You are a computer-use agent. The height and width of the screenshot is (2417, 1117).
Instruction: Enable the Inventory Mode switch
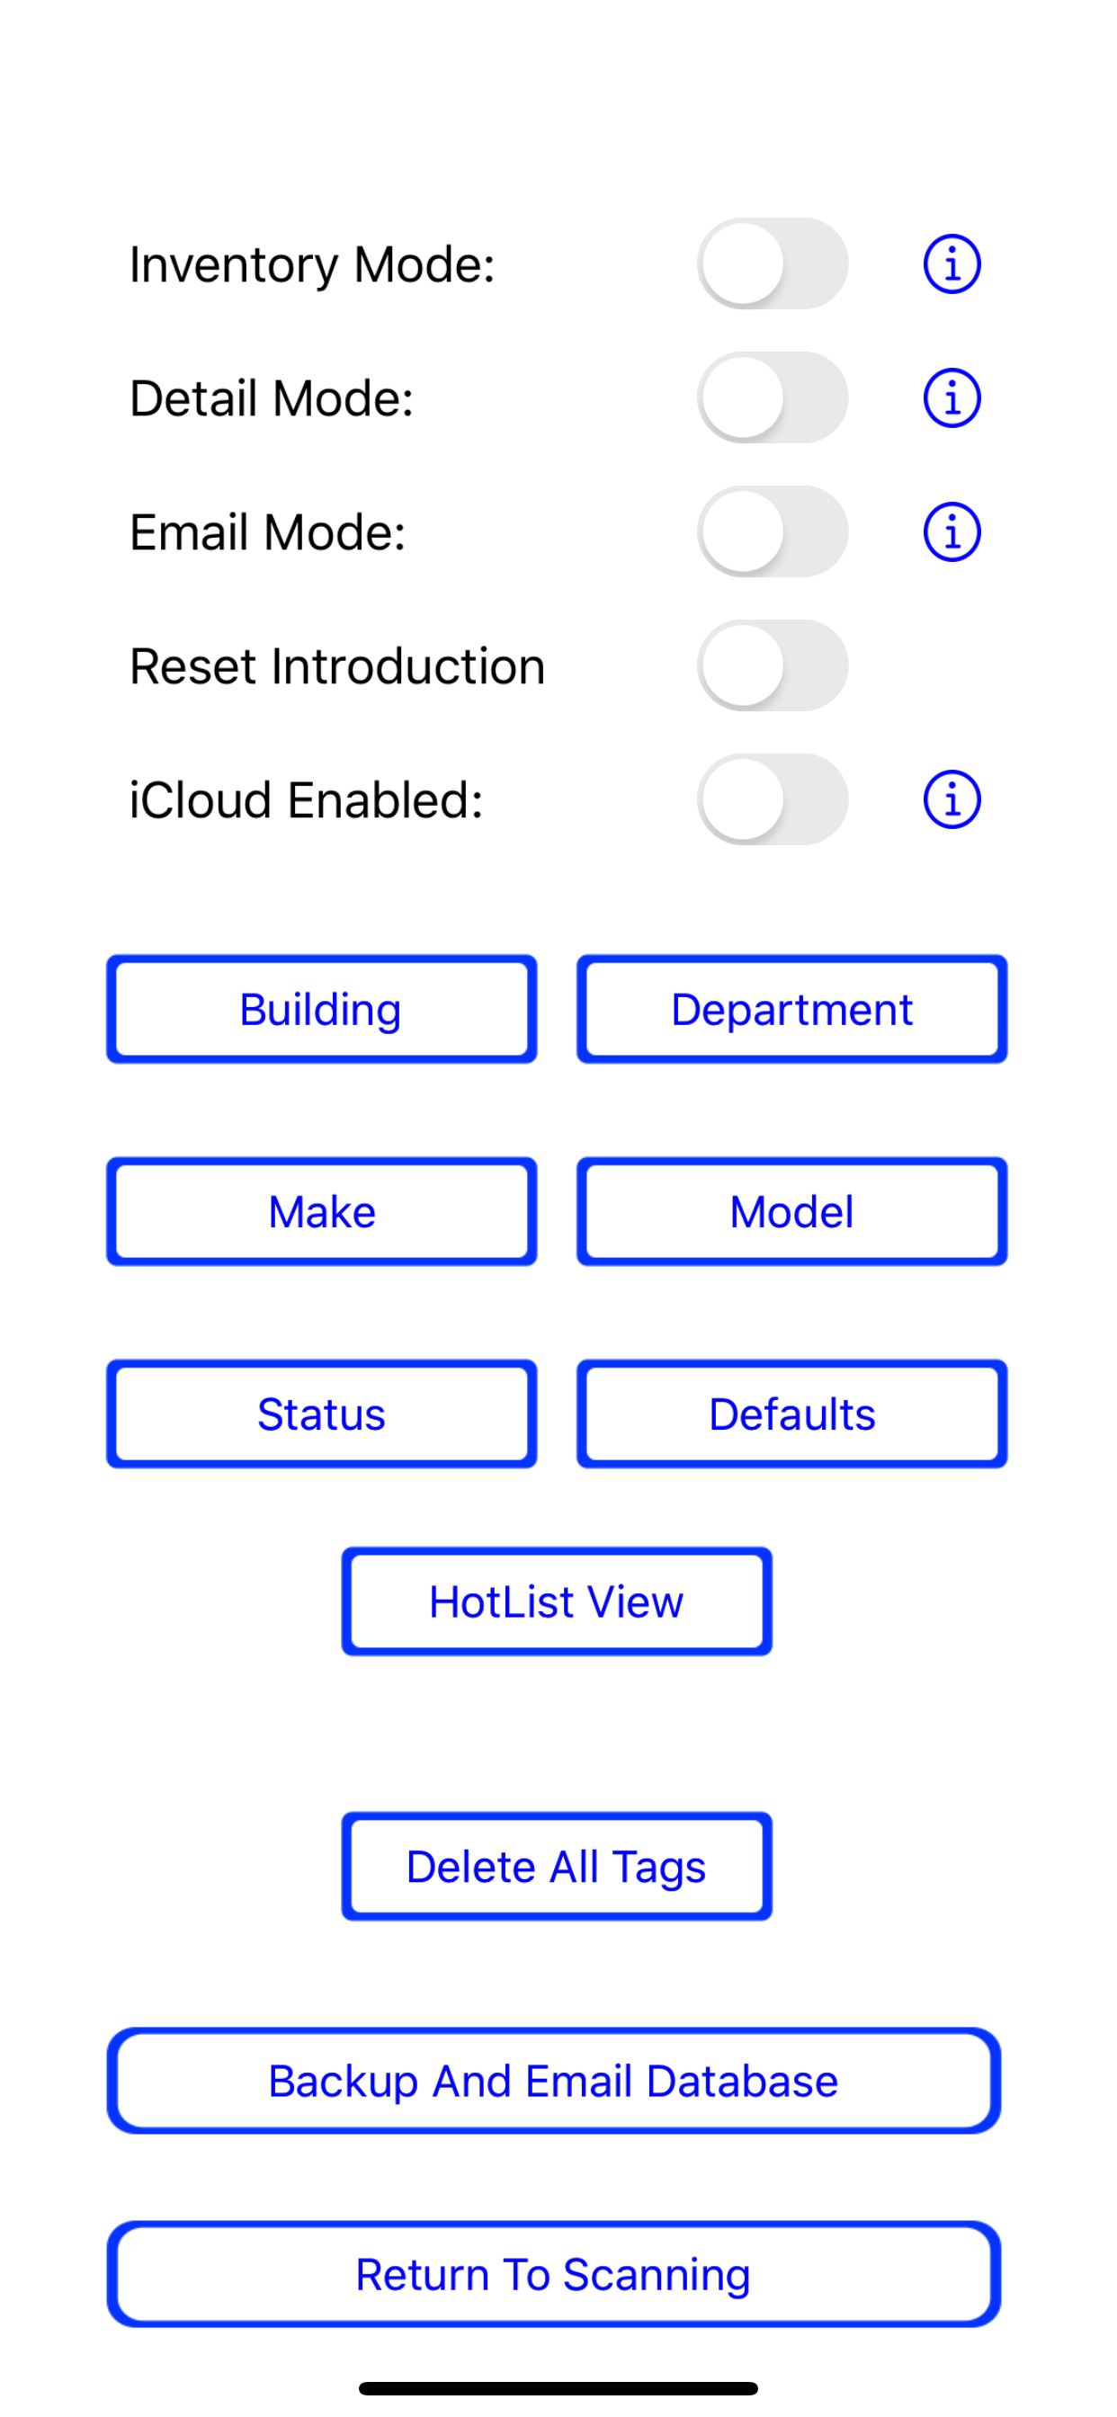pos(773,263)
